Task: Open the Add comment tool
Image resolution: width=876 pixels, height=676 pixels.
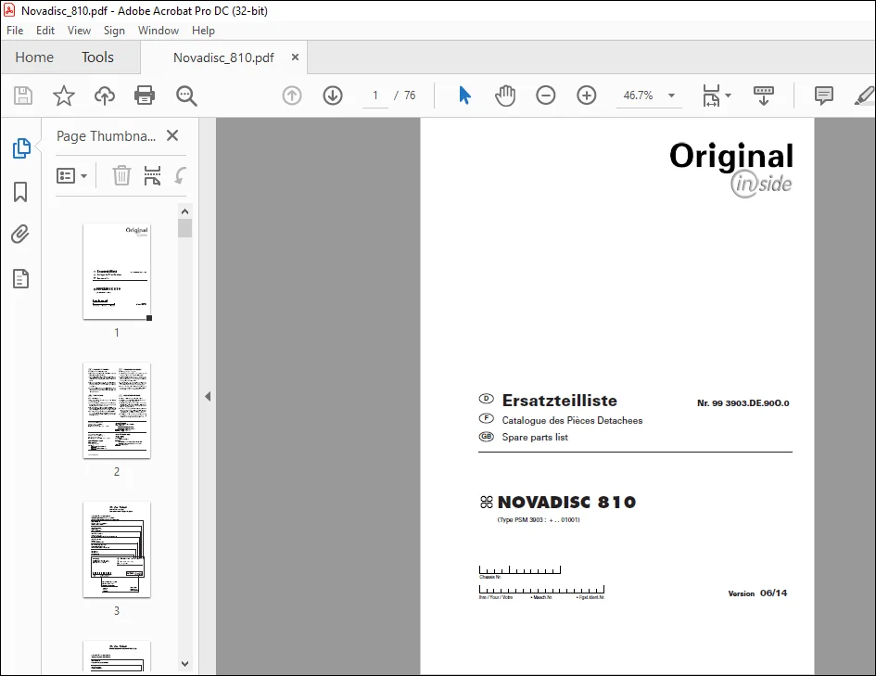Action: 823,96
